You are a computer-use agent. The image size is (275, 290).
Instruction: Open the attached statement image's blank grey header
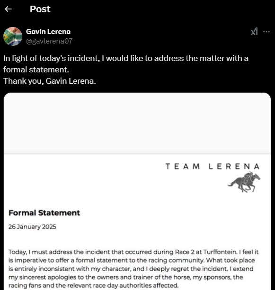coord(137,123)
